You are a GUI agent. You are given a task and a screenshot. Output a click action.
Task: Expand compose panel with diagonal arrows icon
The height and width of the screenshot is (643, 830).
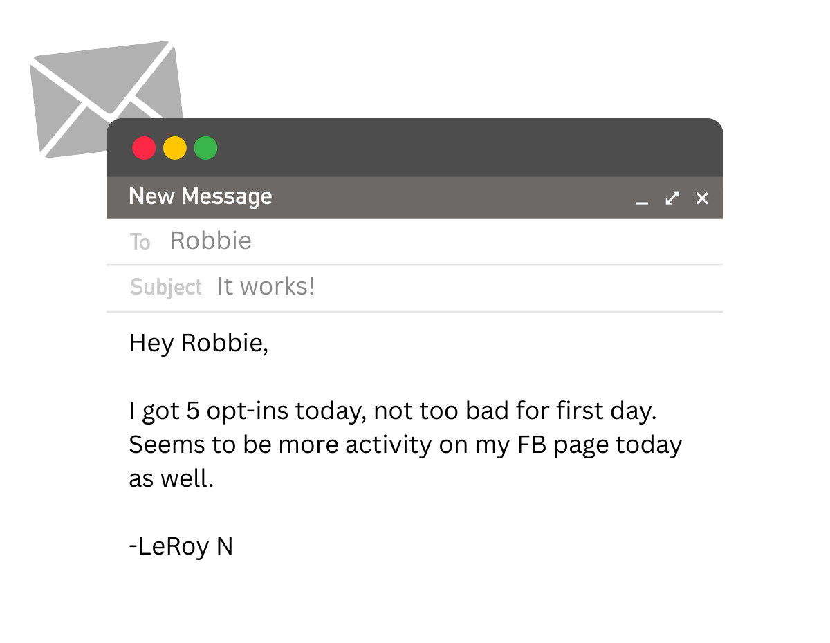click(672, 198)
